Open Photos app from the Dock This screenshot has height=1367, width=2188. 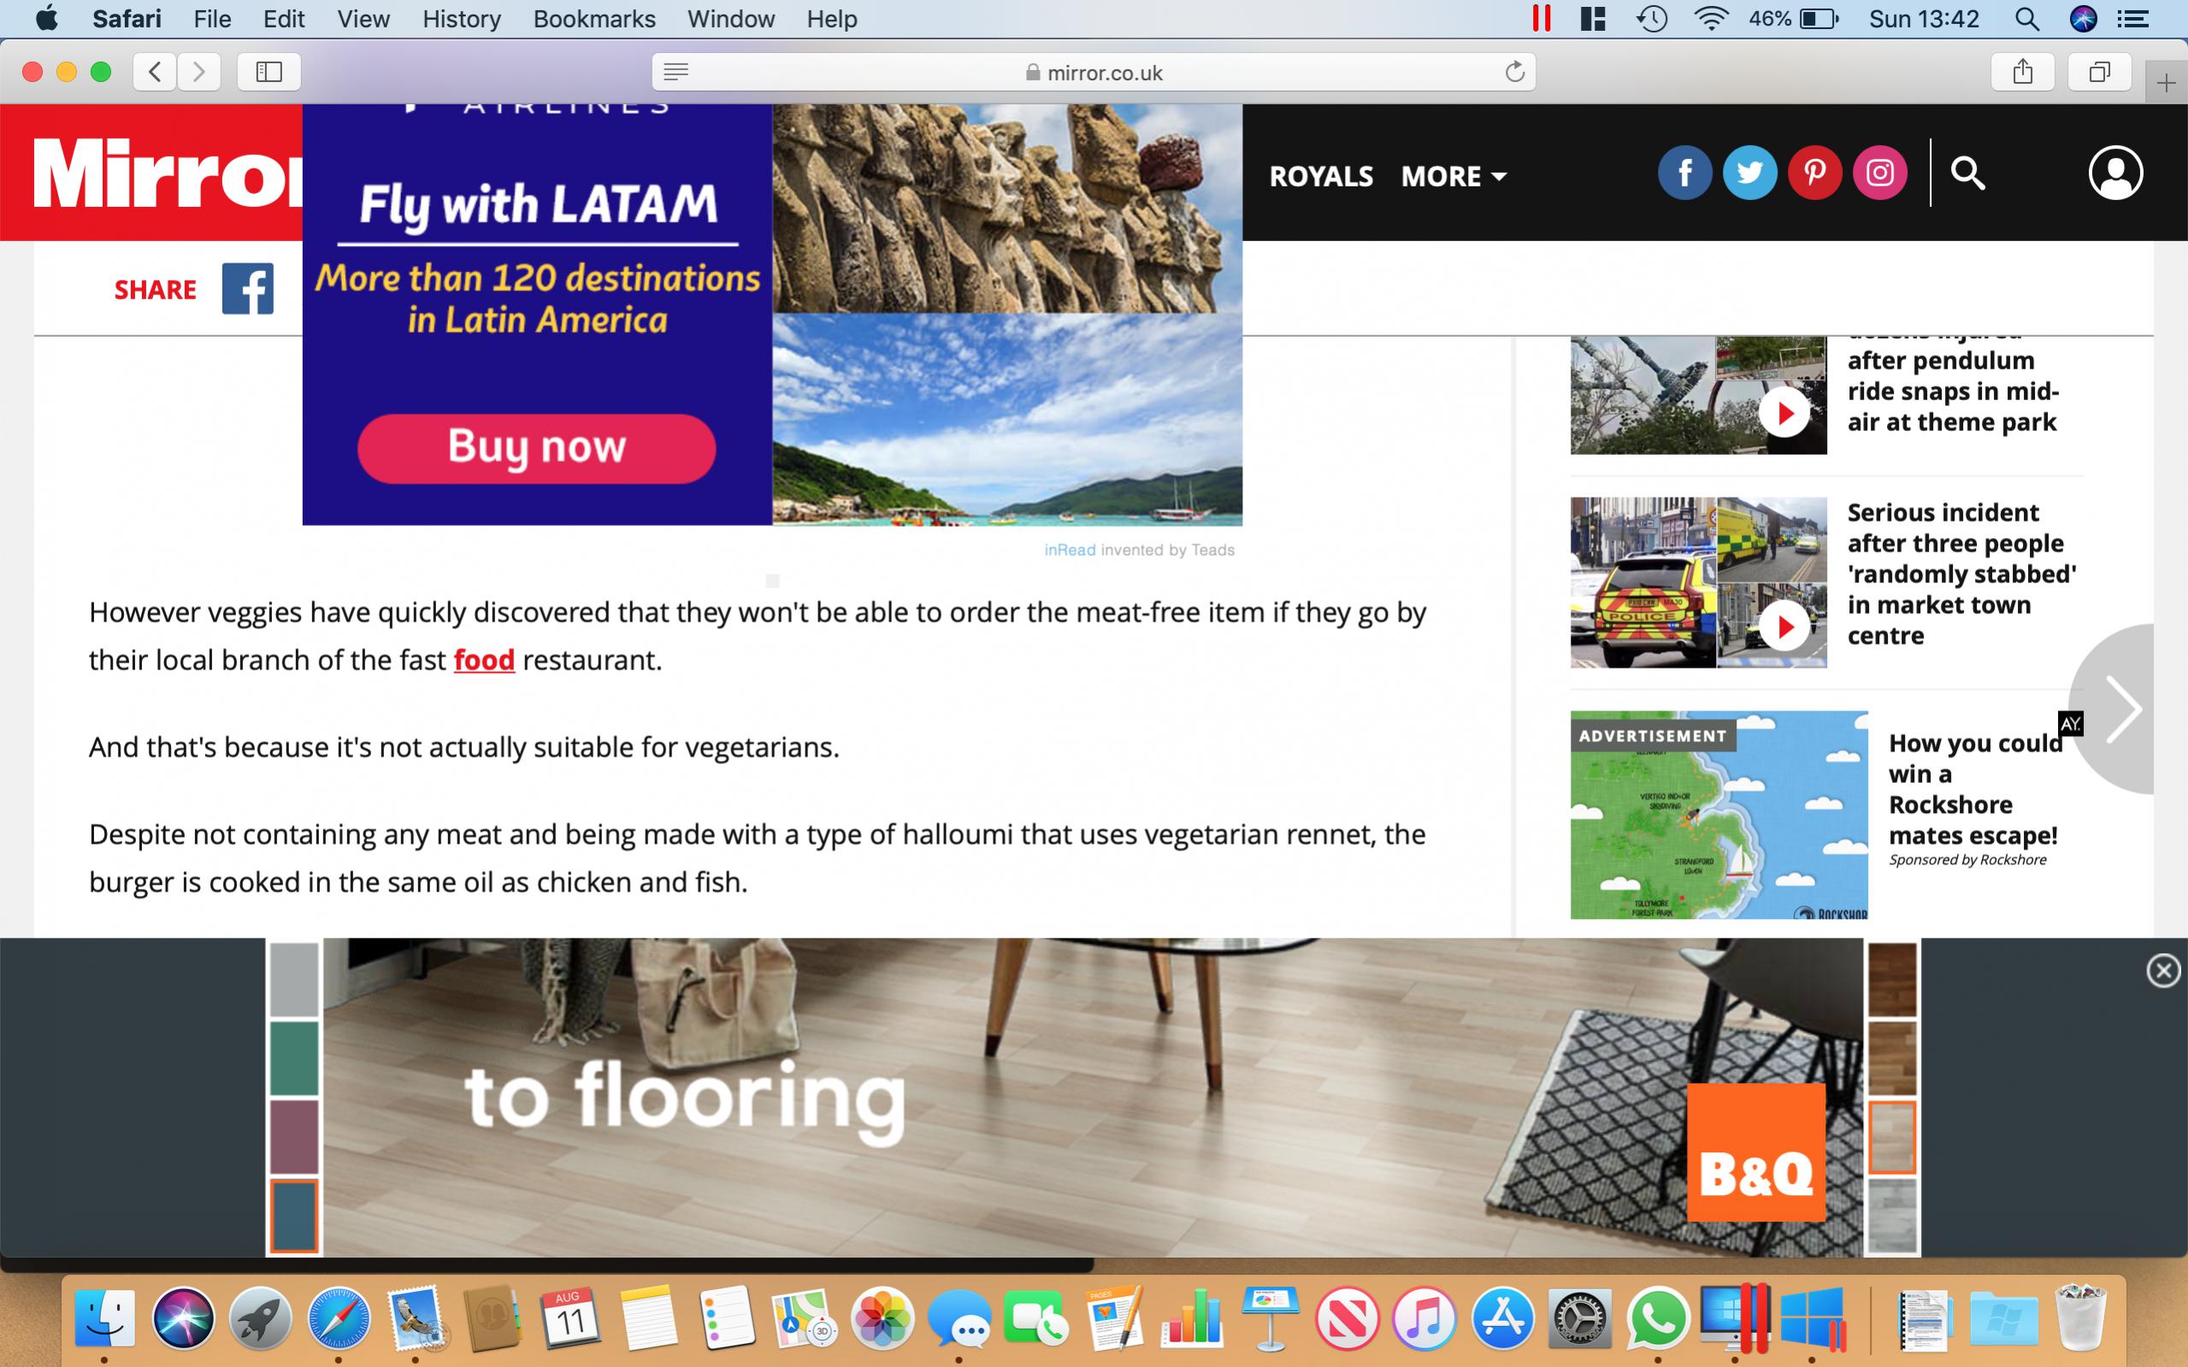882,1318
